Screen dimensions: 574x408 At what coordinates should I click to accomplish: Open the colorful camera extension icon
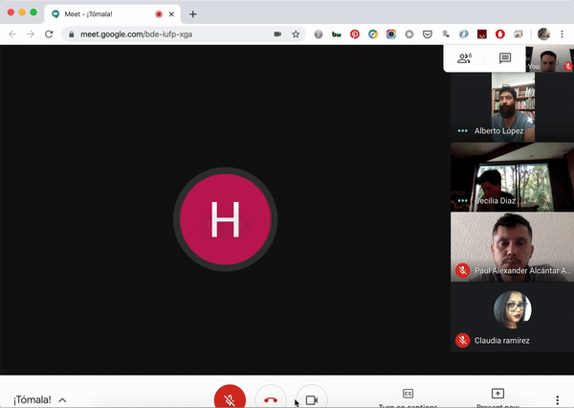(391, 34)
